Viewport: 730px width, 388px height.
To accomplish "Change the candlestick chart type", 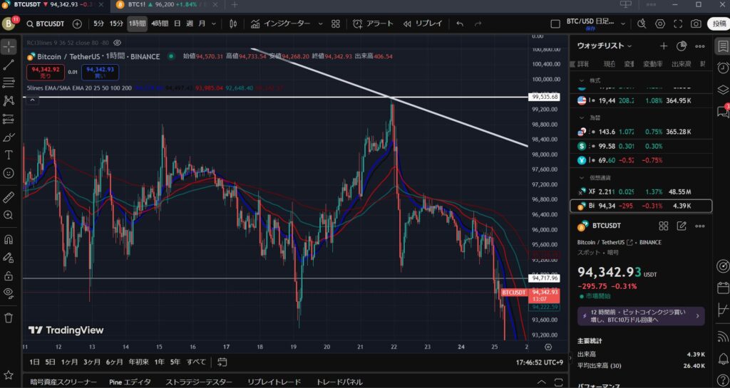I will click(233, 23).
